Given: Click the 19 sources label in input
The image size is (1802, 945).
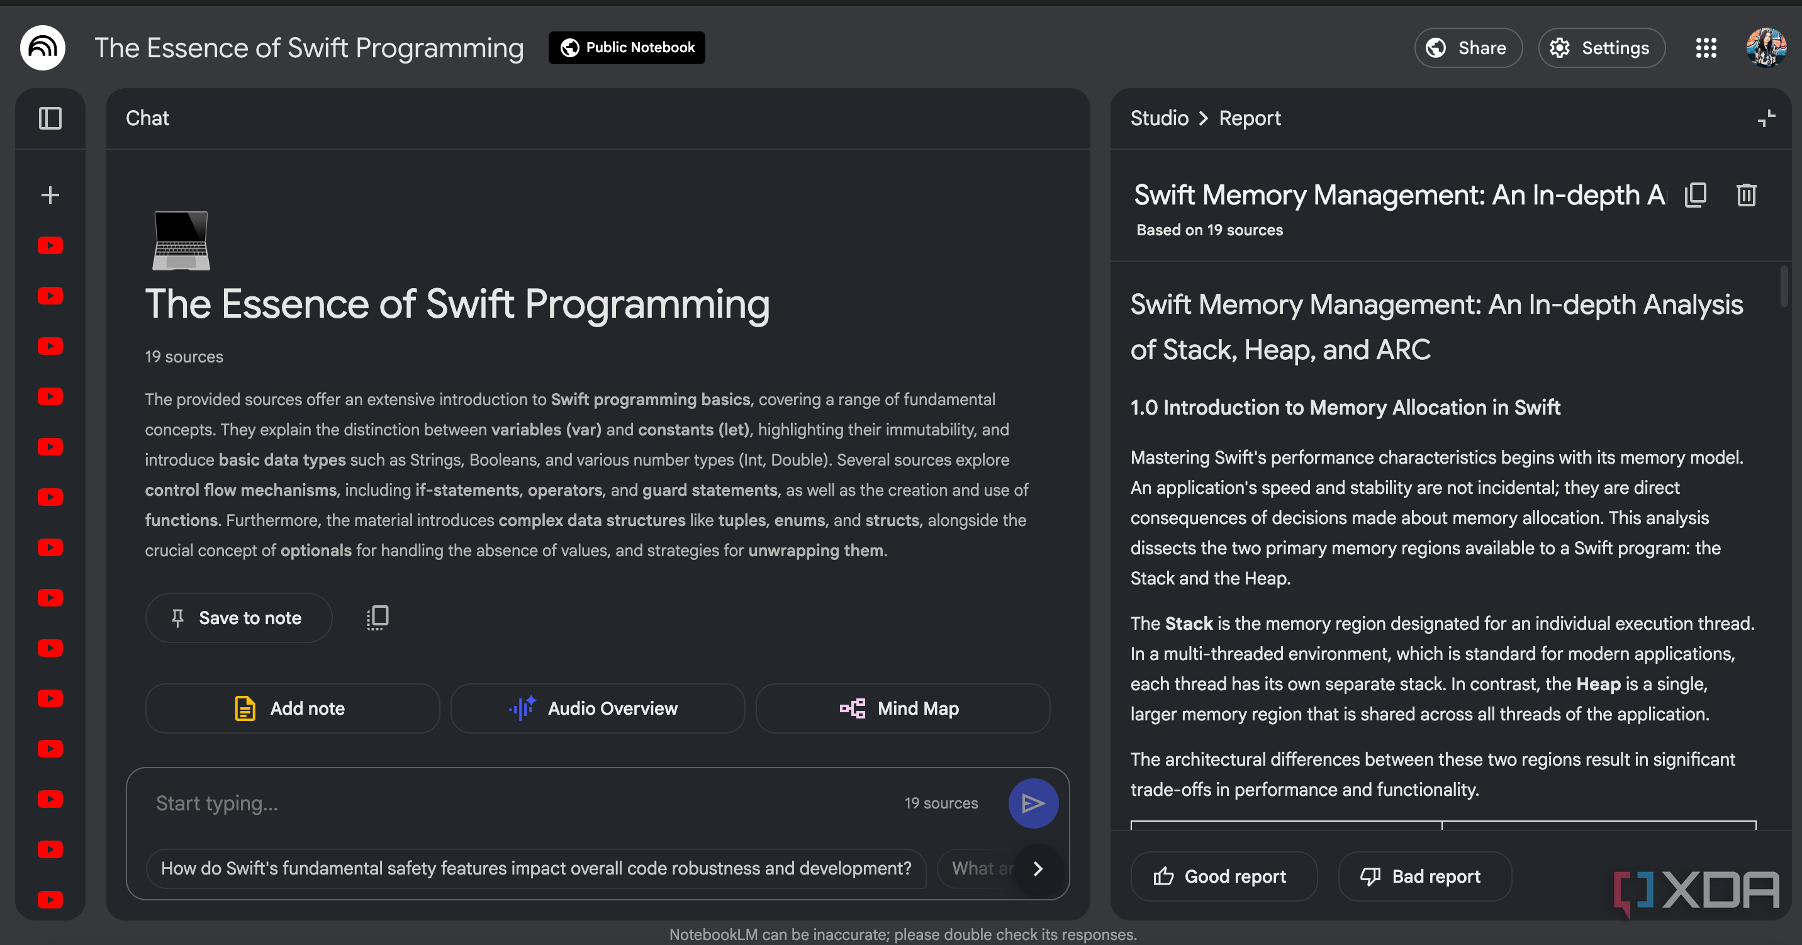Looking at the screenshot, I should pos(941,803).
